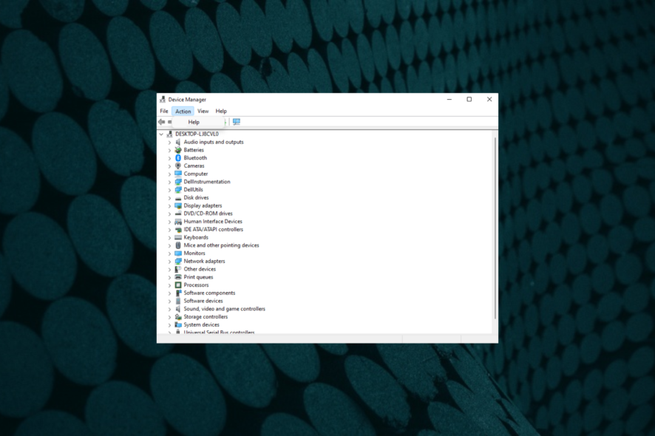Expand the Cameras chevron

click(169, 166)
